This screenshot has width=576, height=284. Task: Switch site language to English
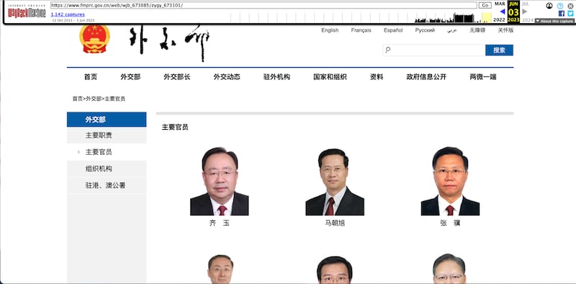coord(330,30)
